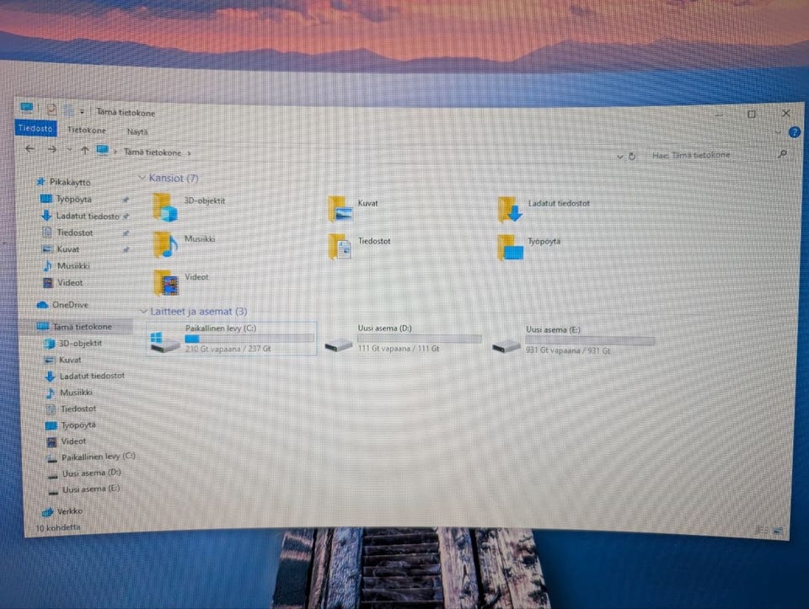
Task: Switch to large icons view in status bar
Action: (x=778, y=530)
